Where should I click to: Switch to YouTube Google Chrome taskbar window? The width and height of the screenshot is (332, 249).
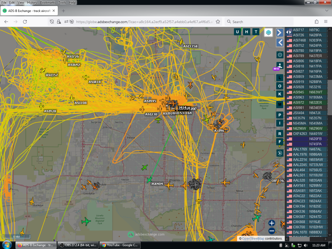119,245
